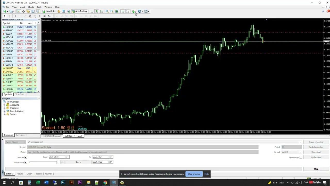The width and height of the screenshot is (330, 186).
Task: Toggle the Market Watch window icon
Action: (x=19, y=11)
